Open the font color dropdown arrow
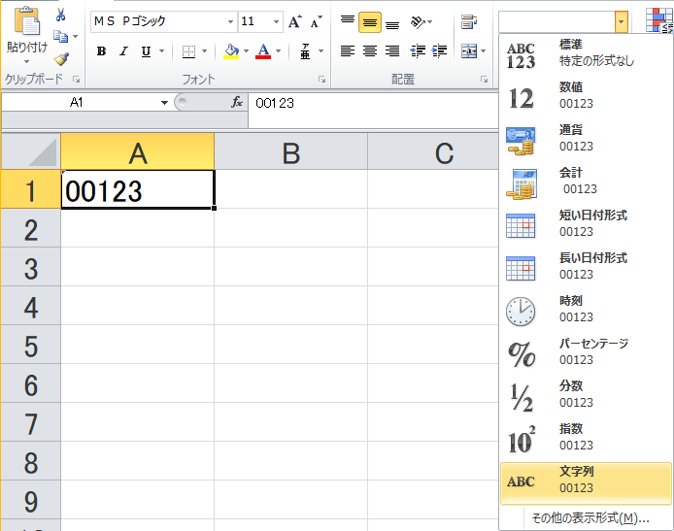674x531 pixels. point(279,51)
